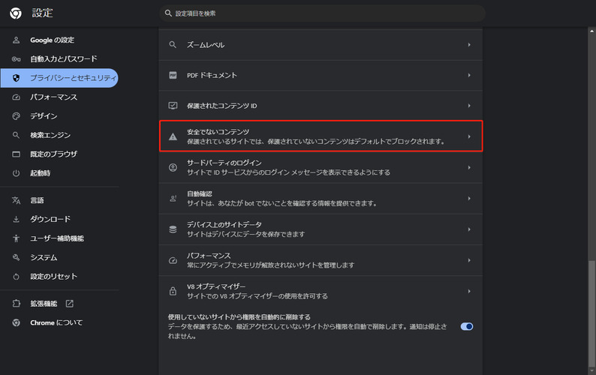Open the ズームレベル setting title

coord(205,45)
